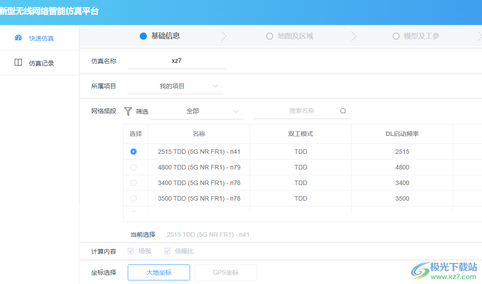482x284 pixels.
Task: Toggle the 信噪比 checkbox
Action: (167, 251)
